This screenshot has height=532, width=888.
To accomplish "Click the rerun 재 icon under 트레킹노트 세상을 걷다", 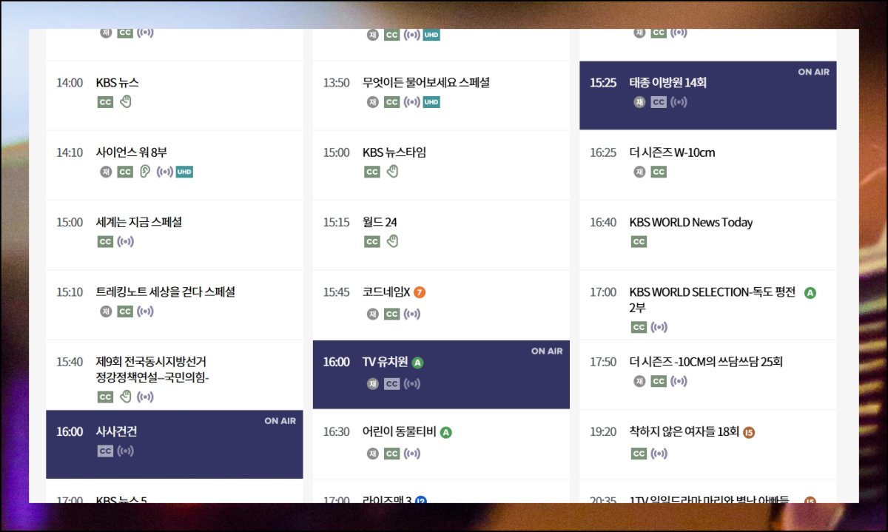I will point(106,312).
